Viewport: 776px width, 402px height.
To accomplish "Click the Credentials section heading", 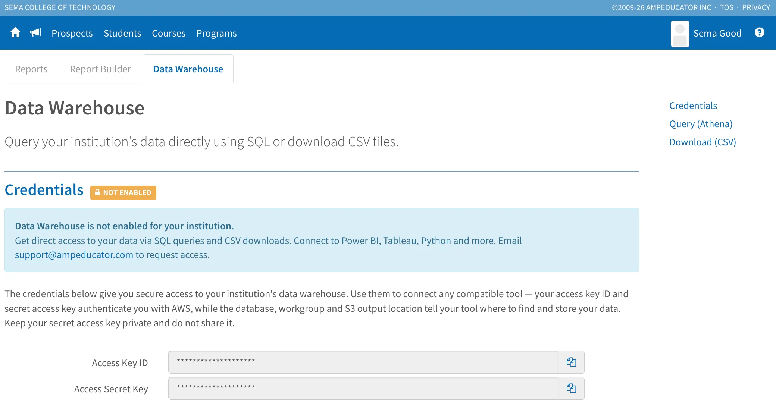I will coord(44,190).
